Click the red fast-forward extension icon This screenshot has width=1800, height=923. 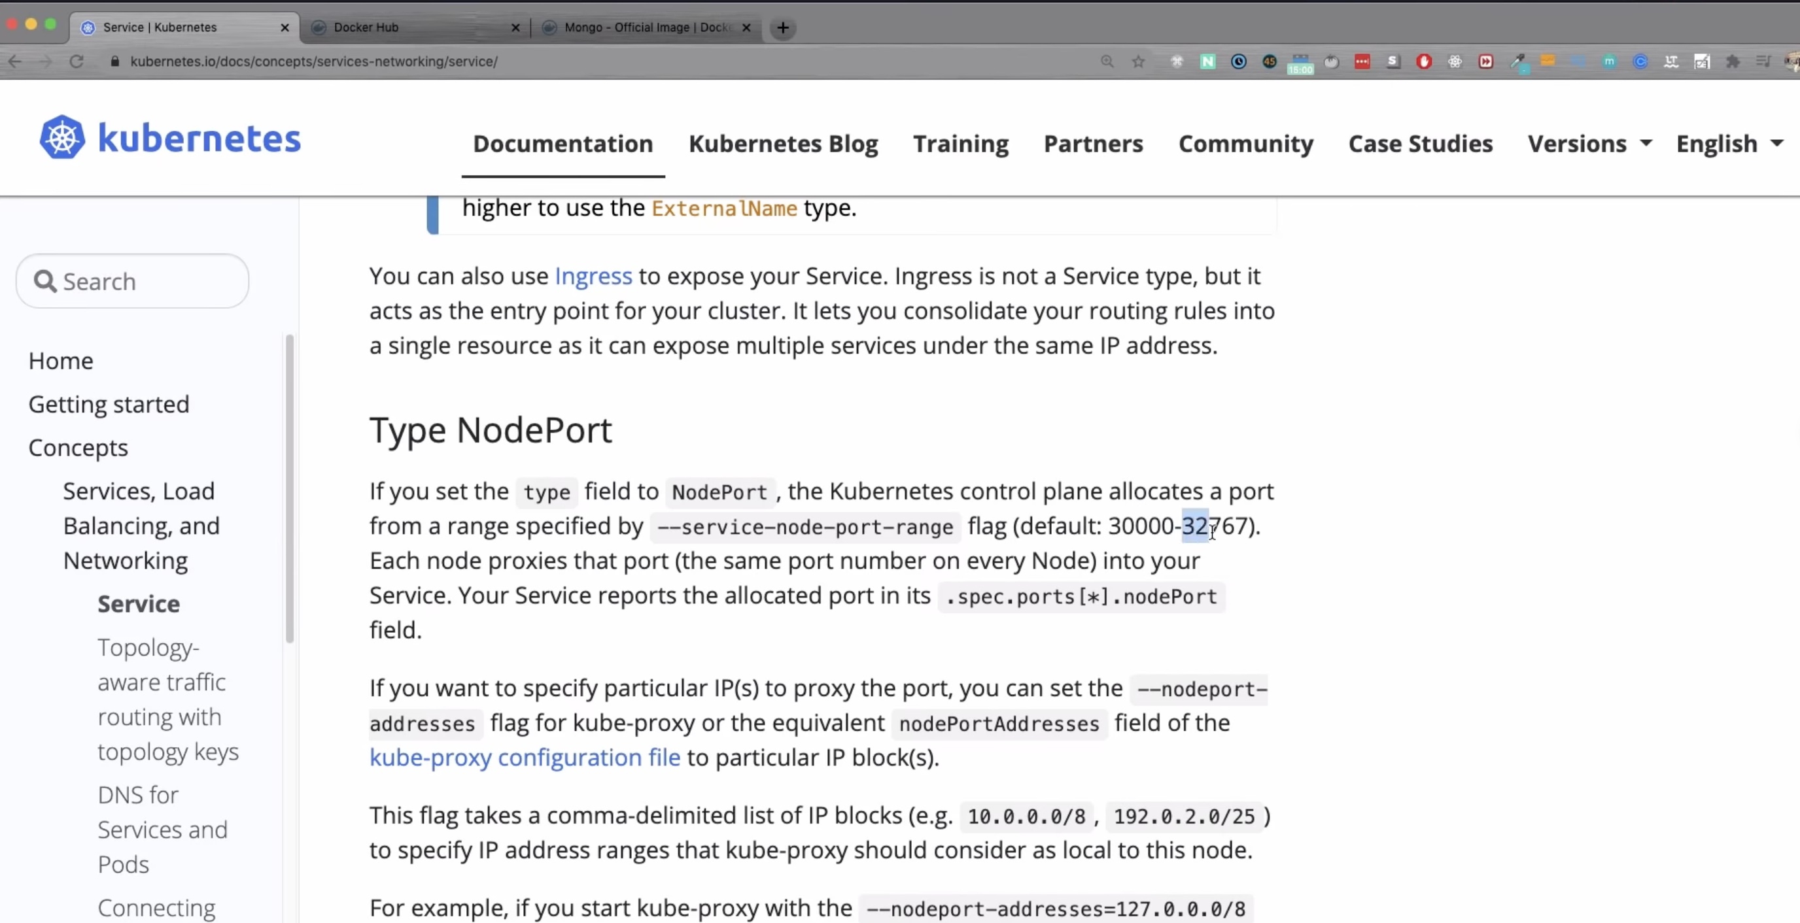click(1485, 61)
